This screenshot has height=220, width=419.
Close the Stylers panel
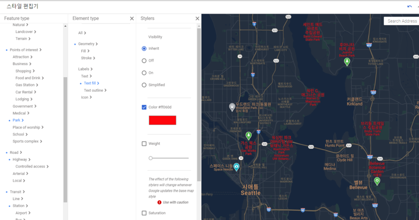pyautogui.click(x=197, y=18)
